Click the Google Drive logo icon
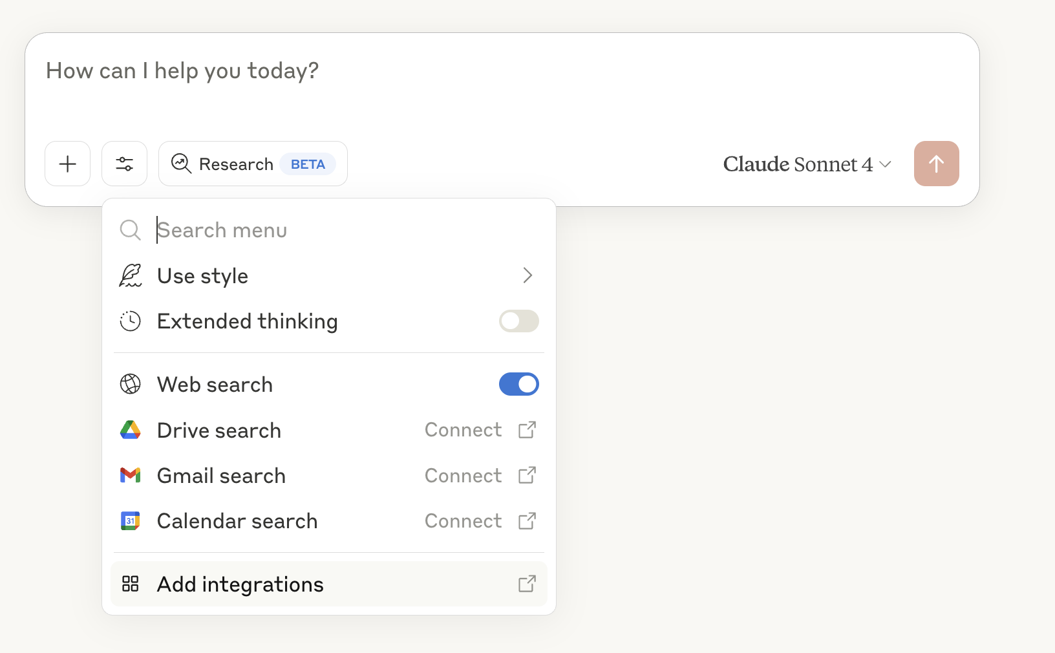 (x=131, y=430)
